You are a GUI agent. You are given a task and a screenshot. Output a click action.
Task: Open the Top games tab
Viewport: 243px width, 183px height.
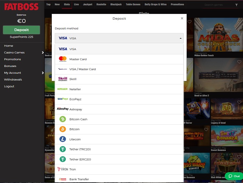click(48, 4)
